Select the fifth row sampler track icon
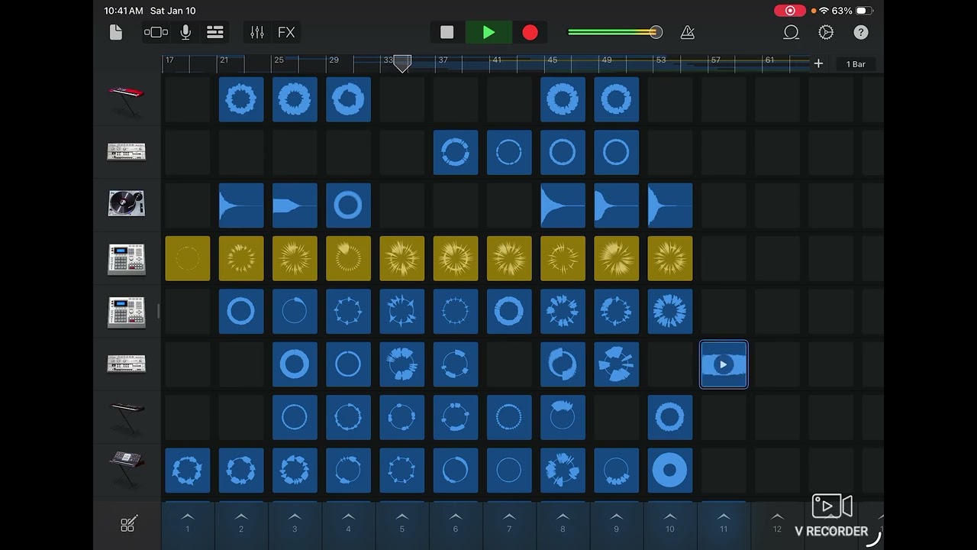This screenshot has width=977, height=550. click(126, 312)
